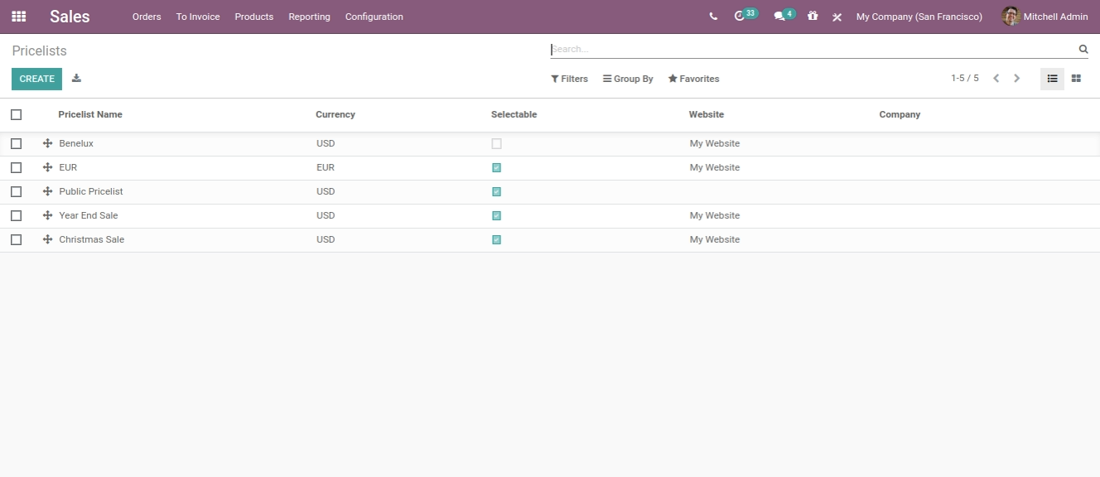Expand the Filters dropdown
The width and height of the screenshot is (1100, 477).
pyautogui.click(x=569, y=79)
